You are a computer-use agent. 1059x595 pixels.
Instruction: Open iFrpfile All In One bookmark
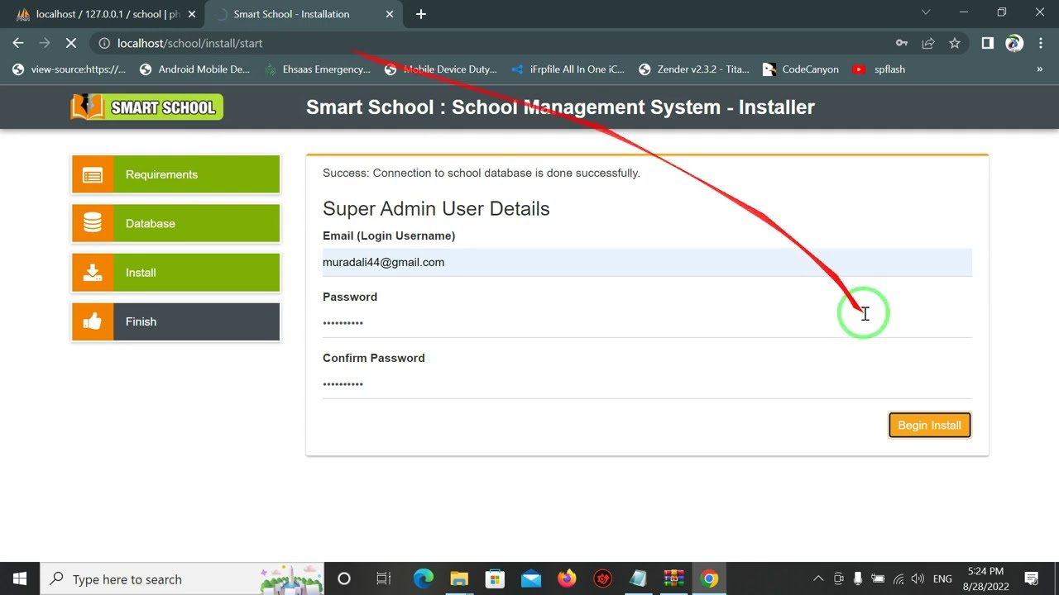pyautogui.click(x=568, y=69)
